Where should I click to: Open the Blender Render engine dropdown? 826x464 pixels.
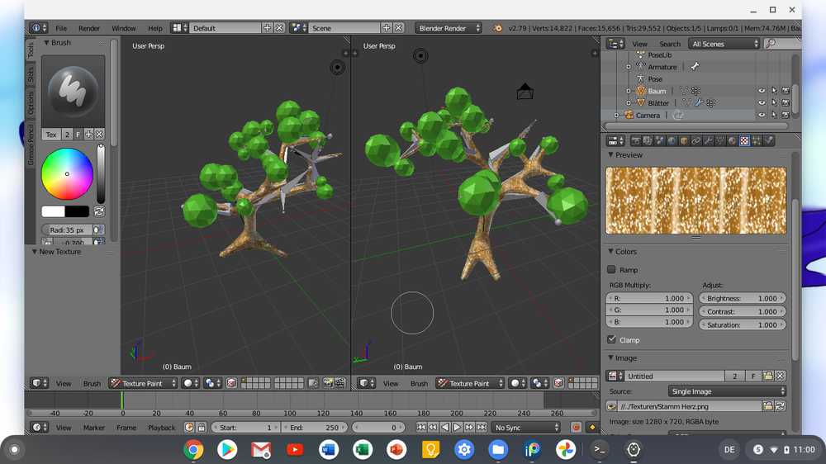coord(449,28)
